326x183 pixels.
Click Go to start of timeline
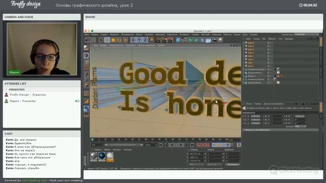[x=161, y=145]
